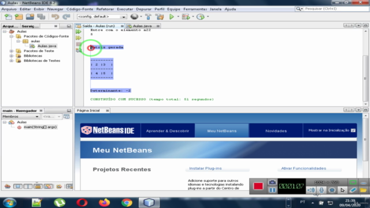This screenshot has height=208, width=370.
Task: Open Profile Project dropdown arrow
Action: coord(208,17)
